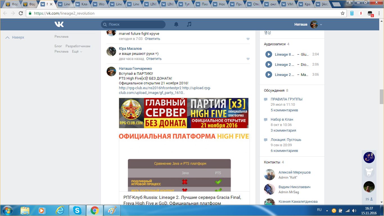Open the calculator browser extension
The height and width of the screenshot is (216, 384).
(x=352, y=13)
